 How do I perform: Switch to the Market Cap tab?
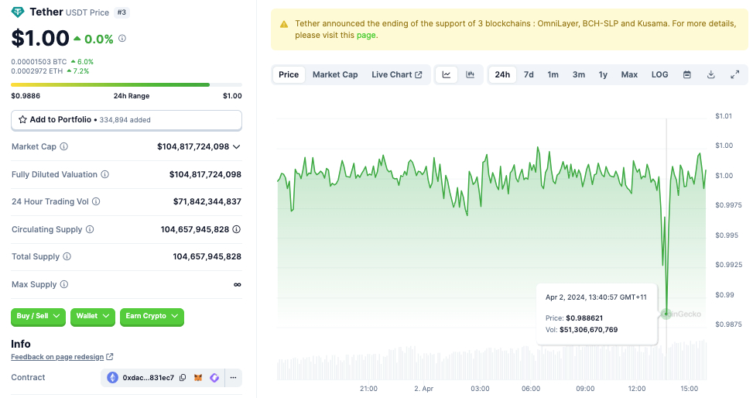335,74
